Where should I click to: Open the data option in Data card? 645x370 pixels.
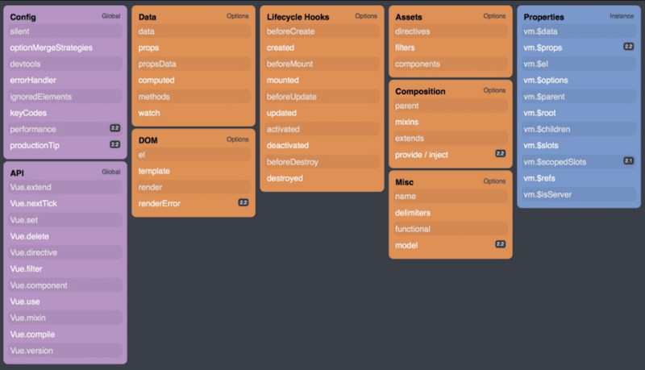(193, 31)
